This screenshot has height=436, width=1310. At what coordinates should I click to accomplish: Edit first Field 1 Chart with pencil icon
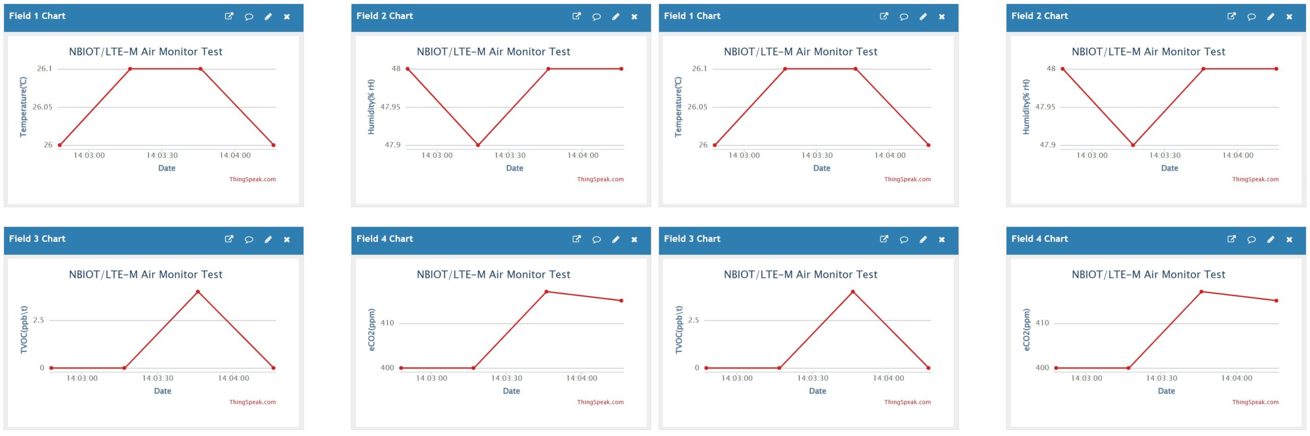coord(268,17)
